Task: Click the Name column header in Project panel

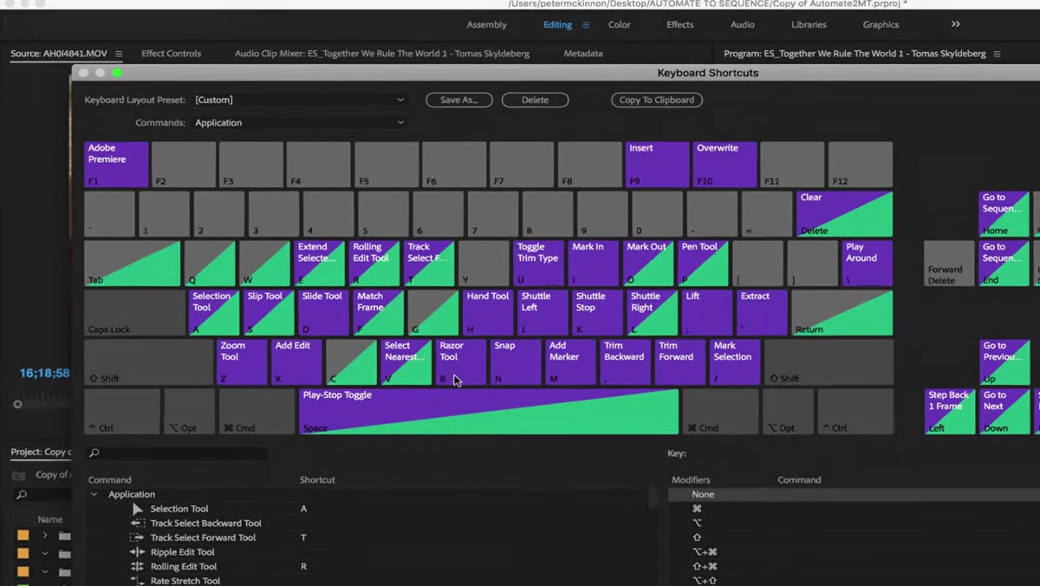Action: pos(49,519)
